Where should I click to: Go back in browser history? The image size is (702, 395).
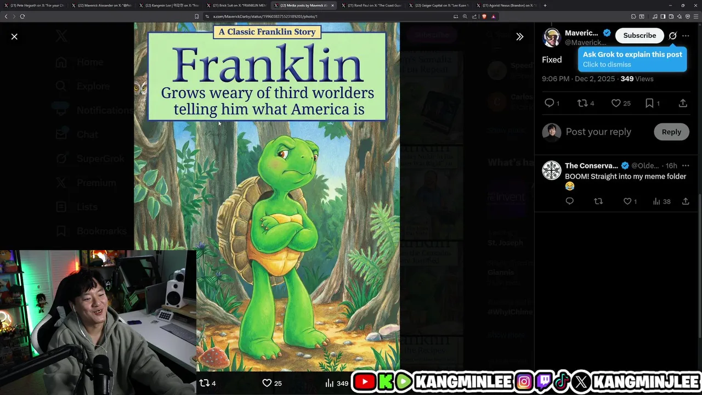point(6,16)
